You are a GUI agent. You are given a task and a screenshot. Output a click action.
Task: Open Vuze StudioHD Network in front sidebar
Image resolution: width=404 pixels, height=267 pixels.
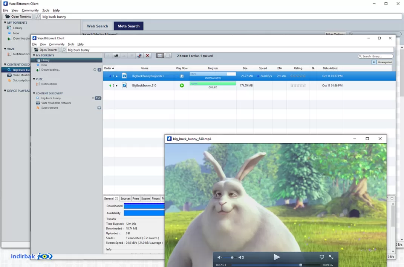(x=56, y=103)
